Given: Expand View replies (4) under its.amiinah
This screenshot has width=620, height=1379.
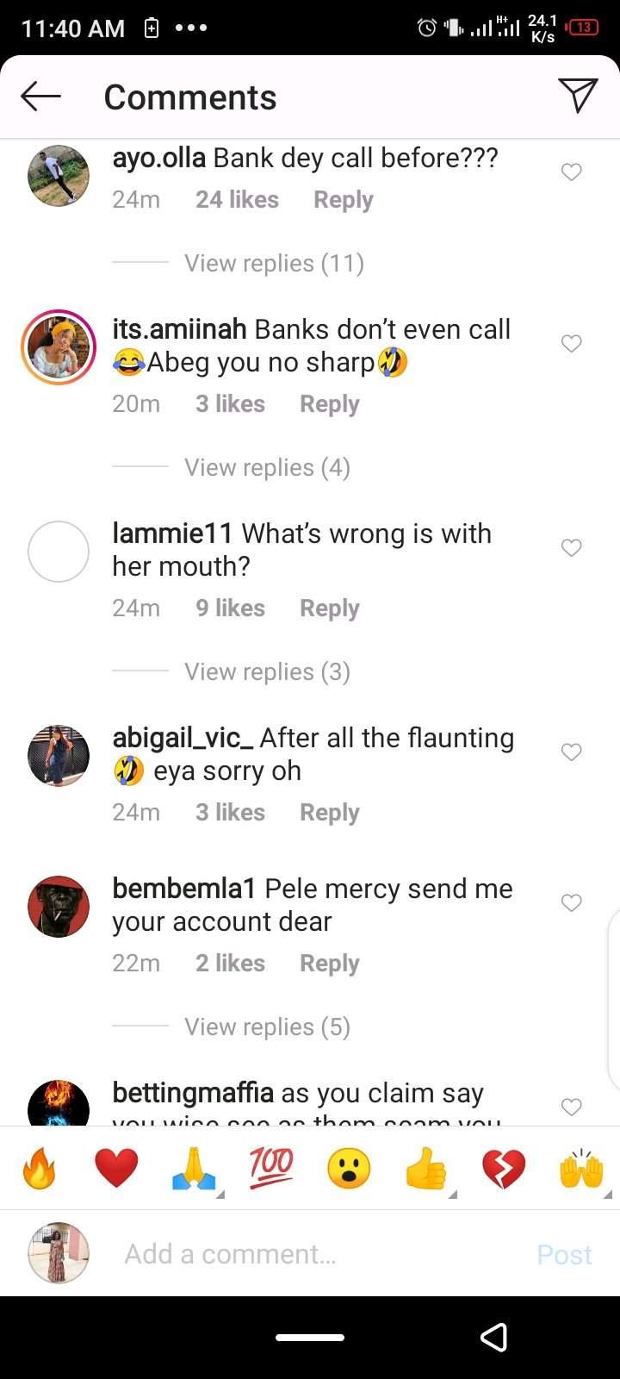Looking at the screenshot, I should (267, 467).
